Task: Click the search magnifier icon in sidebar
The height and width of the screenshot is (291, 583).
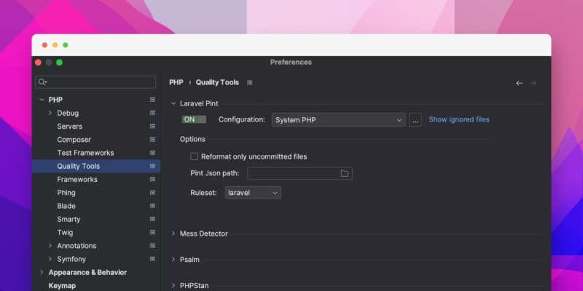Action: click(x=42, y=82)
